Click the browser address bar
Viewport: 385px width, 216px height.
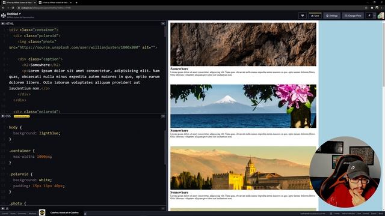click(191, 8)
